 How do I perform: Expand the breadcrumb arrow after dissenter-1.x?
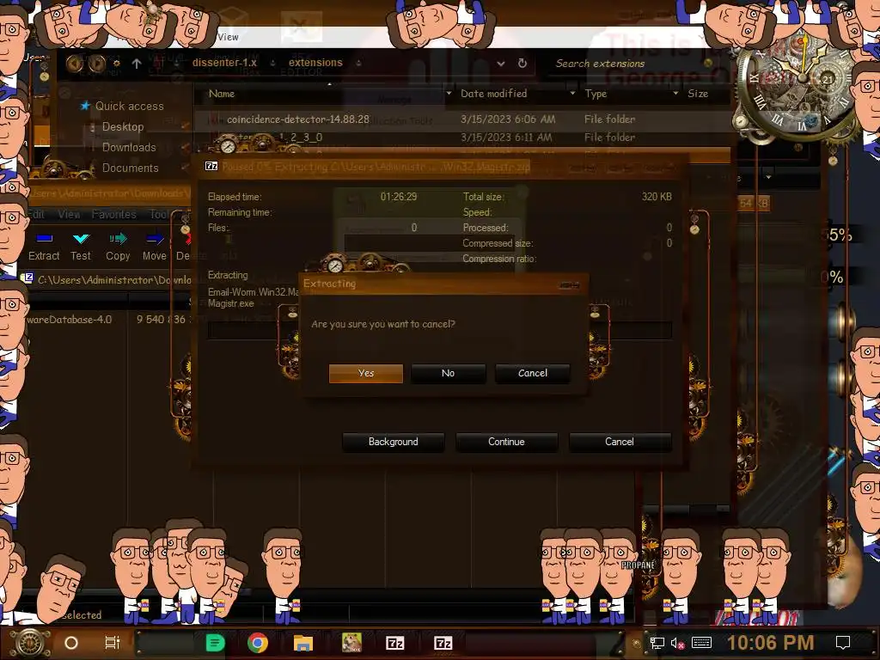272,63
